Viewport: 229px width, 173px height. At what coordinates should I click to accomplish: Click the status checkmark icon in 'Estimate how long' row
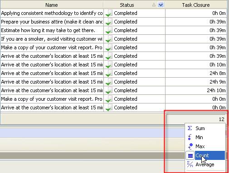tap(109, 30)
